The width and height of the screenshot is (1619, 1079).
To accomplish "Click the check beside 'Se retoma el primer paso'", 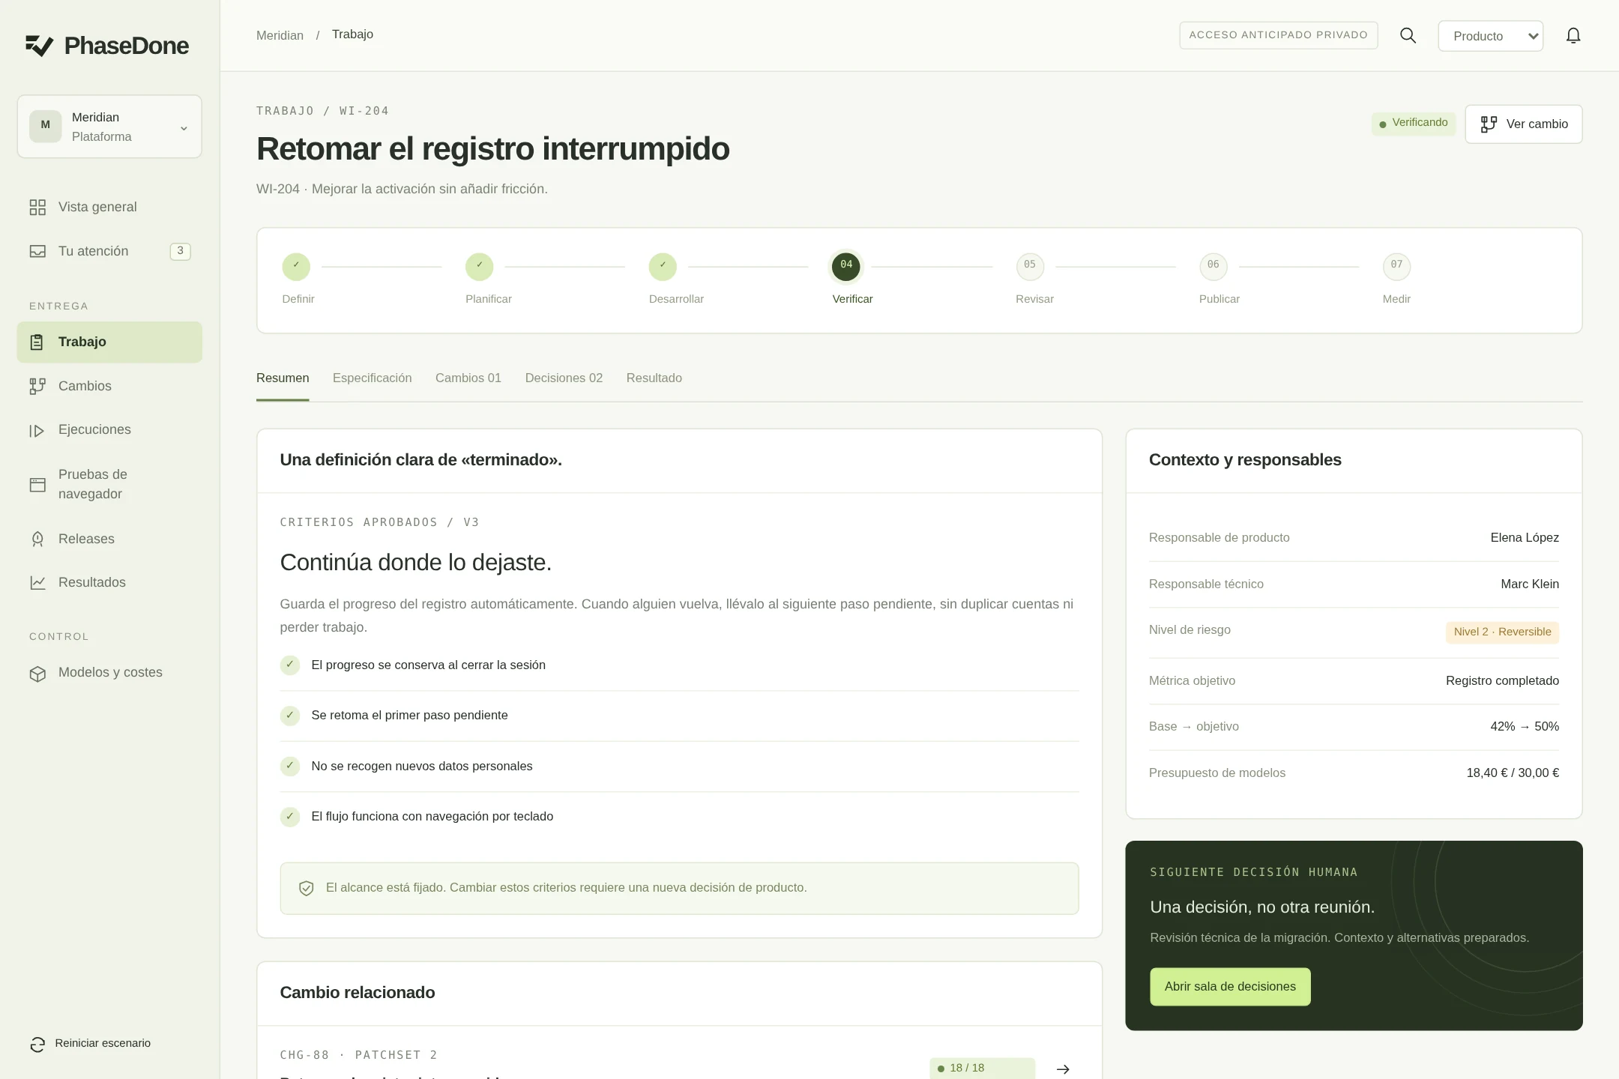I will [290, 716].
